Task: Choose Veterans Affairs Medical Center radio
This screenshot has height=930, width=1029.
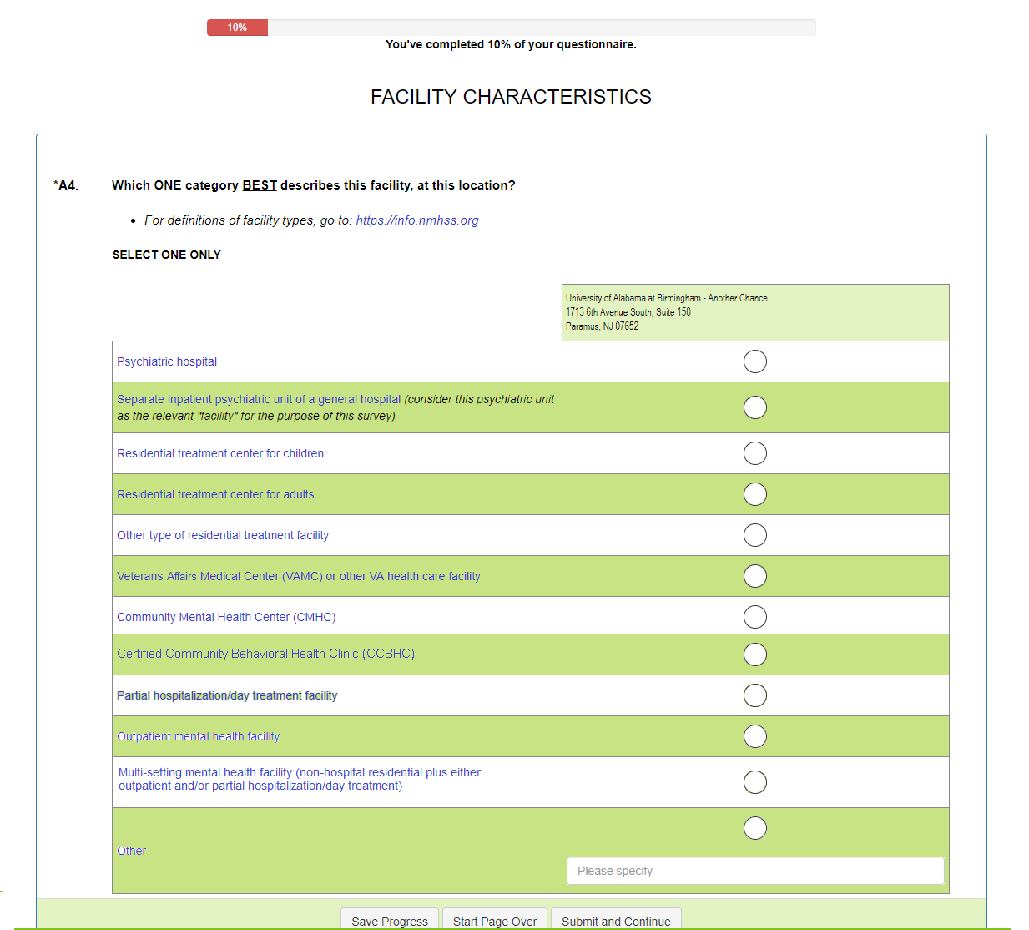Action: click(x=754, y=576)
